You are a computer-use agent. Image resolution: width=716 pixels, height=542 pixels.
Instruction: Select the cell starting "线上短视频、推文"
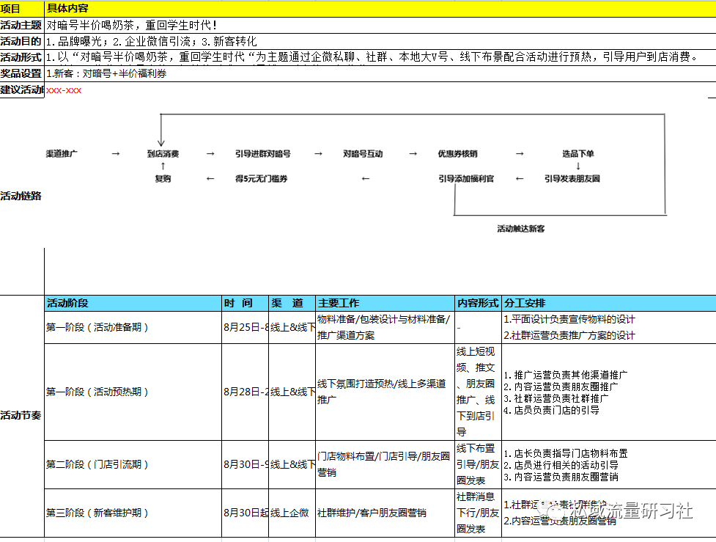[478, 392]
